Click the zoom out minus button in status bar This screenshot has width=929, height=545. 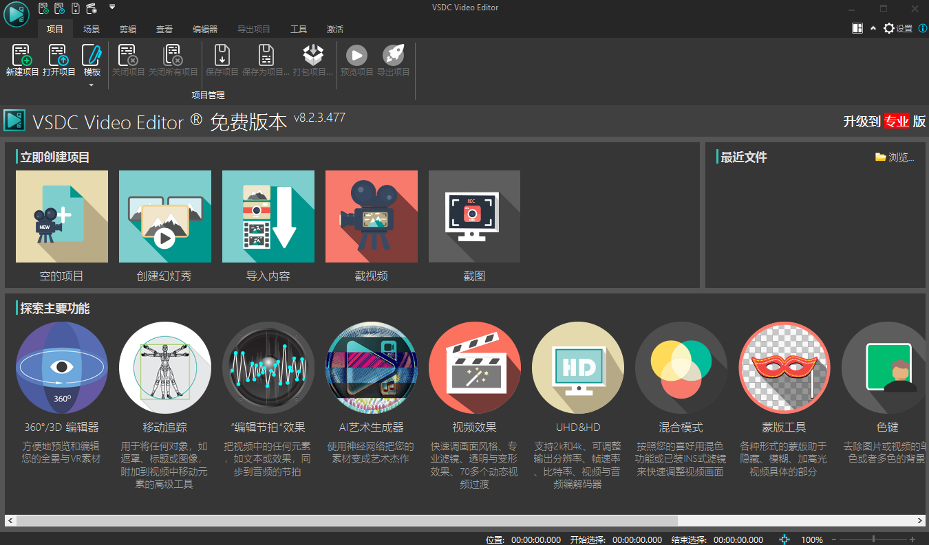tap(833, 540)
